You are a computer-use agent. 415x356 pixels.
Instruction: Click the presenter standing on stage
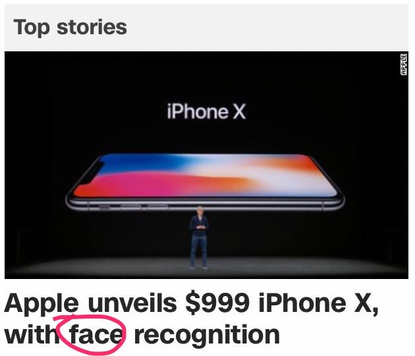(x=199, y=238)
